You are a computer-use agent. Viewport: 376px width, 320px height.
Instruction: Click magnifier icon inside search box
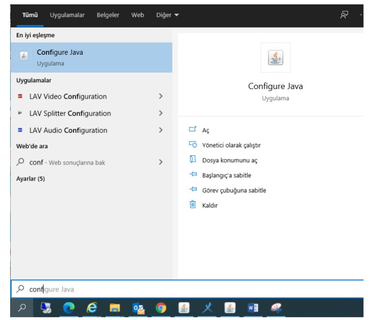[x=20, y=289]
